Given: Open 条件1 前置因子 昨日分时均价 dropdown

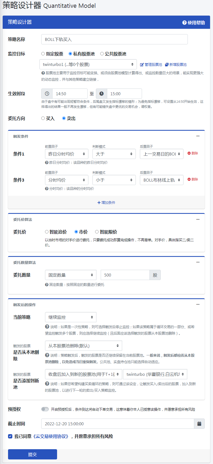Looking at the screenshot, I should pyautogui.click(x=67, y=154).
